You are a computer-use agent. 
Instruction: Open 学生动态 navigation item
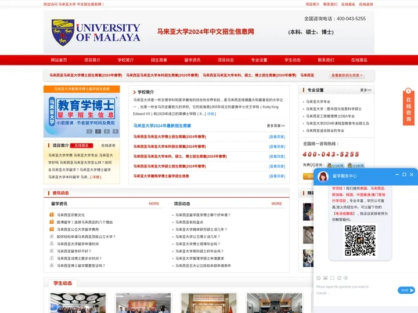tap(293, 60)
